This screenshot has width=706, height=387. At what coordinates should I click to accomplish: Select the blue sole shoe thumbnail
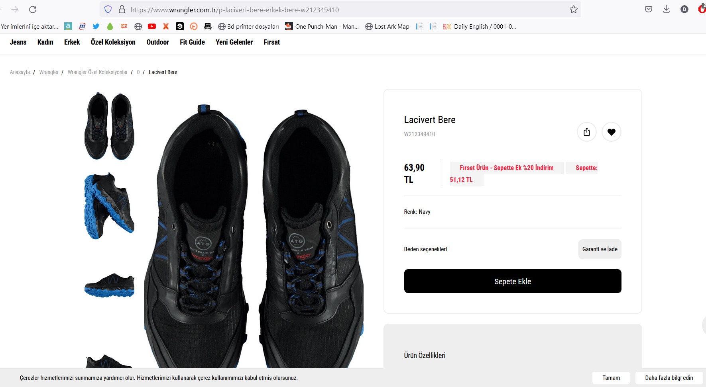109,206
